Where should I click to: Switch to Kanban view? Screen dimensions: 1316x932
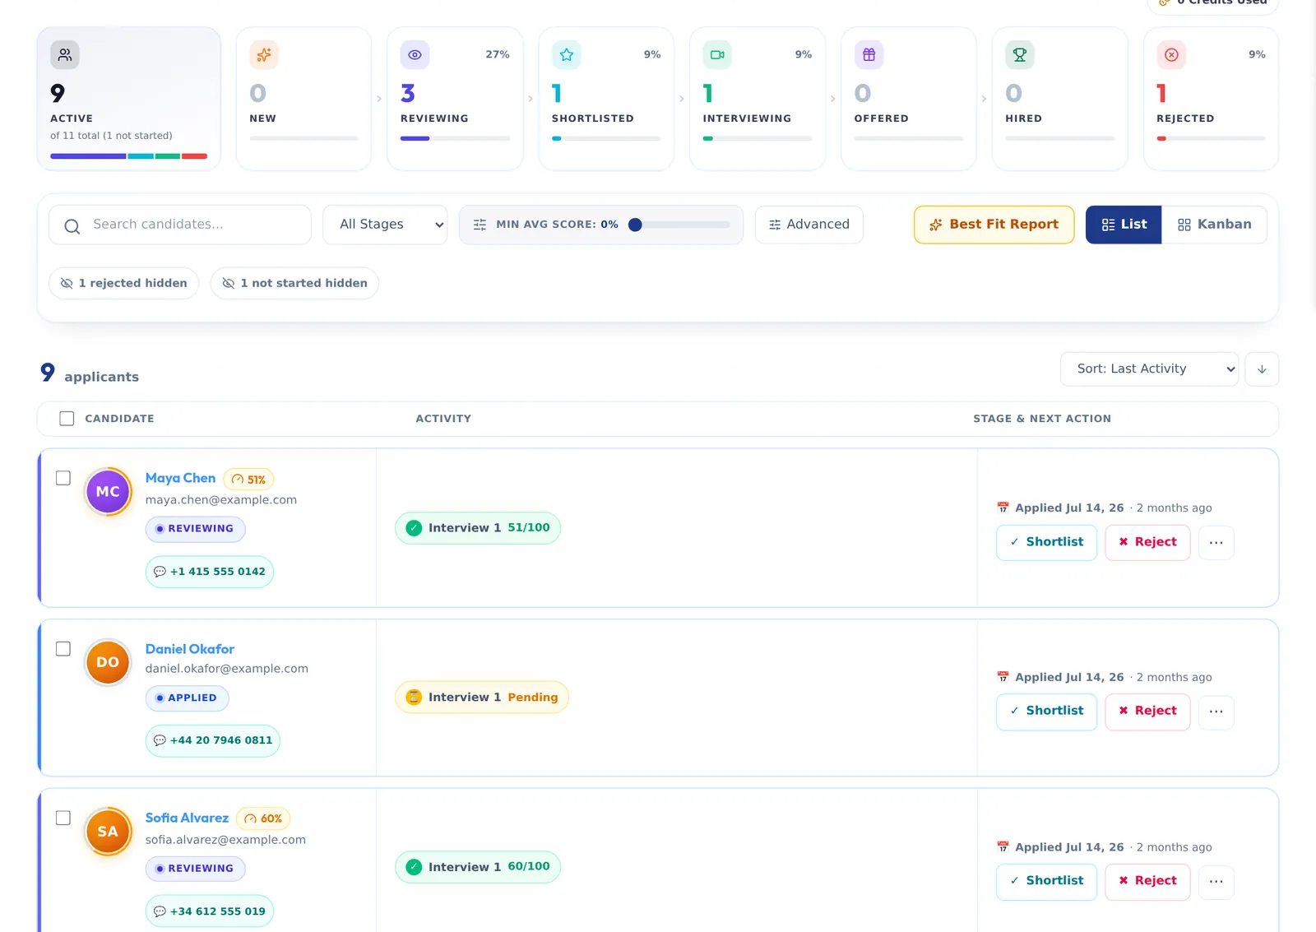(1215, 225)
